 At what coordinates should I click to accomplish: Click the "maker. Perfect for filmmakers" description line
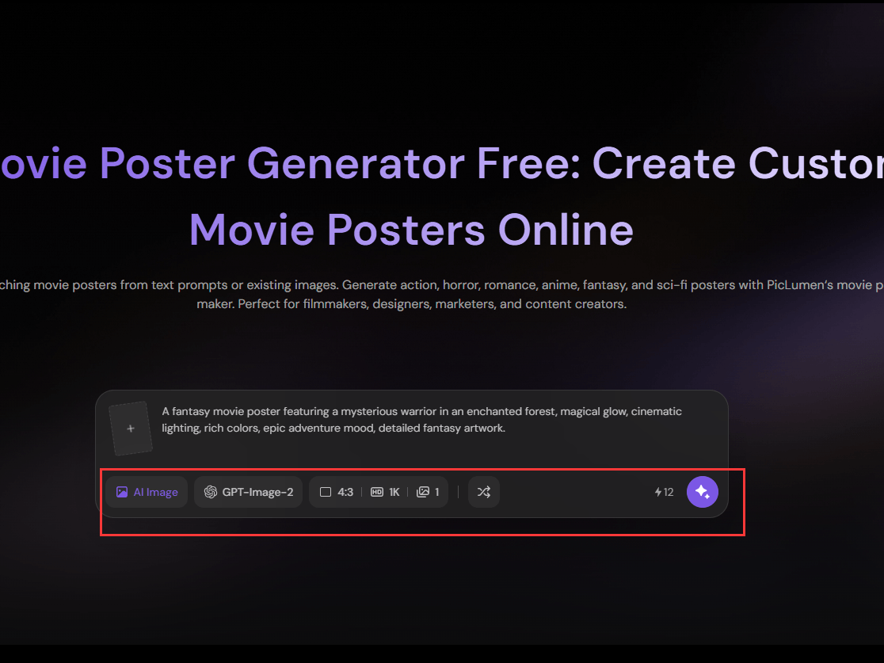tap(412, 304)
